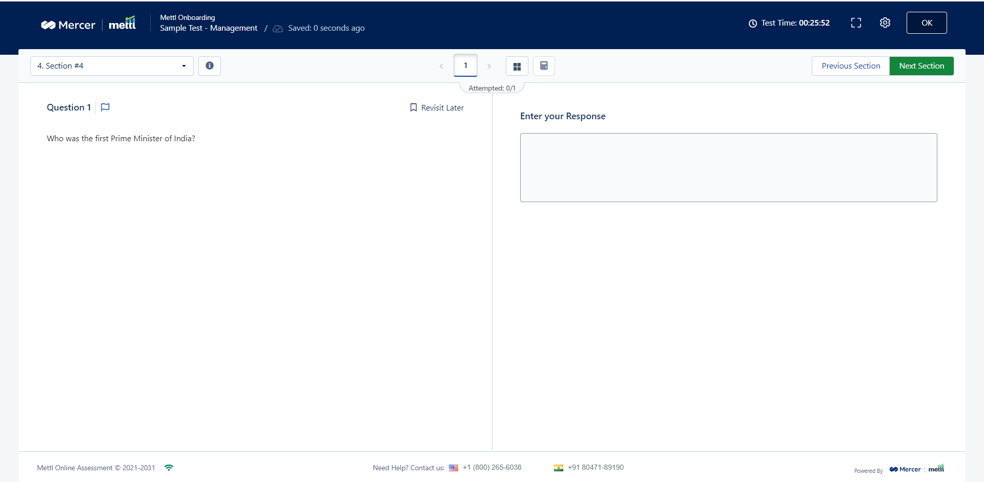
Task: Click the Enter your Response label
Action: (x=563, y=116)
